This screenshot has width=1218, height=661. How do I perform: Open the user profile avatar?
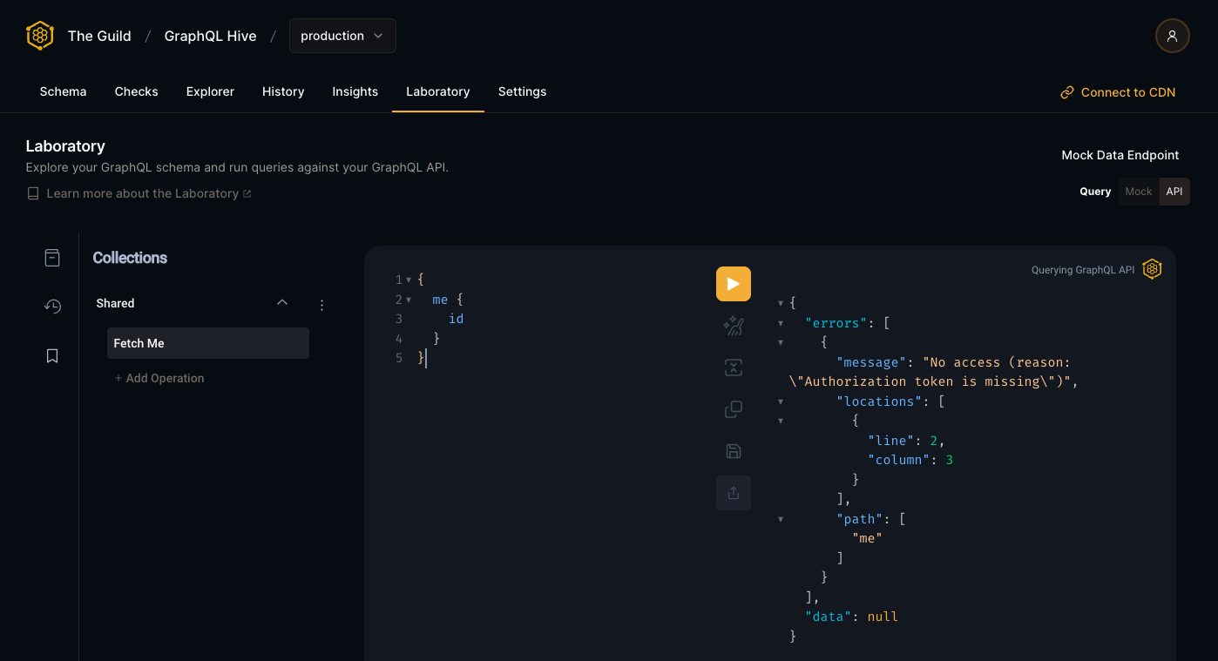click(1172, 36)
